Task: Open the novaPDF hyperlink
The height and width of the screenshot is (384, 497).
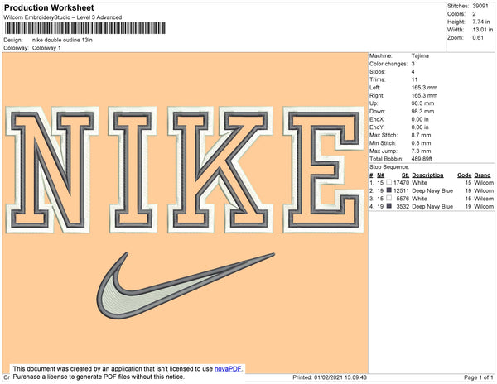Action: point(228,369)
